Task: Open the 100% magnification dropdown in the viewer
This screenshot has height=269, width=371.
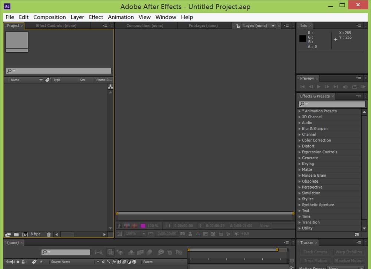Action: point(135,234)
